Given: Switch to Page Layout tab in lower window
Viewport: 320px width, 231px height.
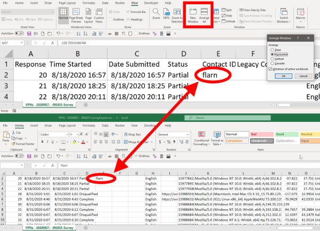Looking at the screenshot, I should click(67, 126).
